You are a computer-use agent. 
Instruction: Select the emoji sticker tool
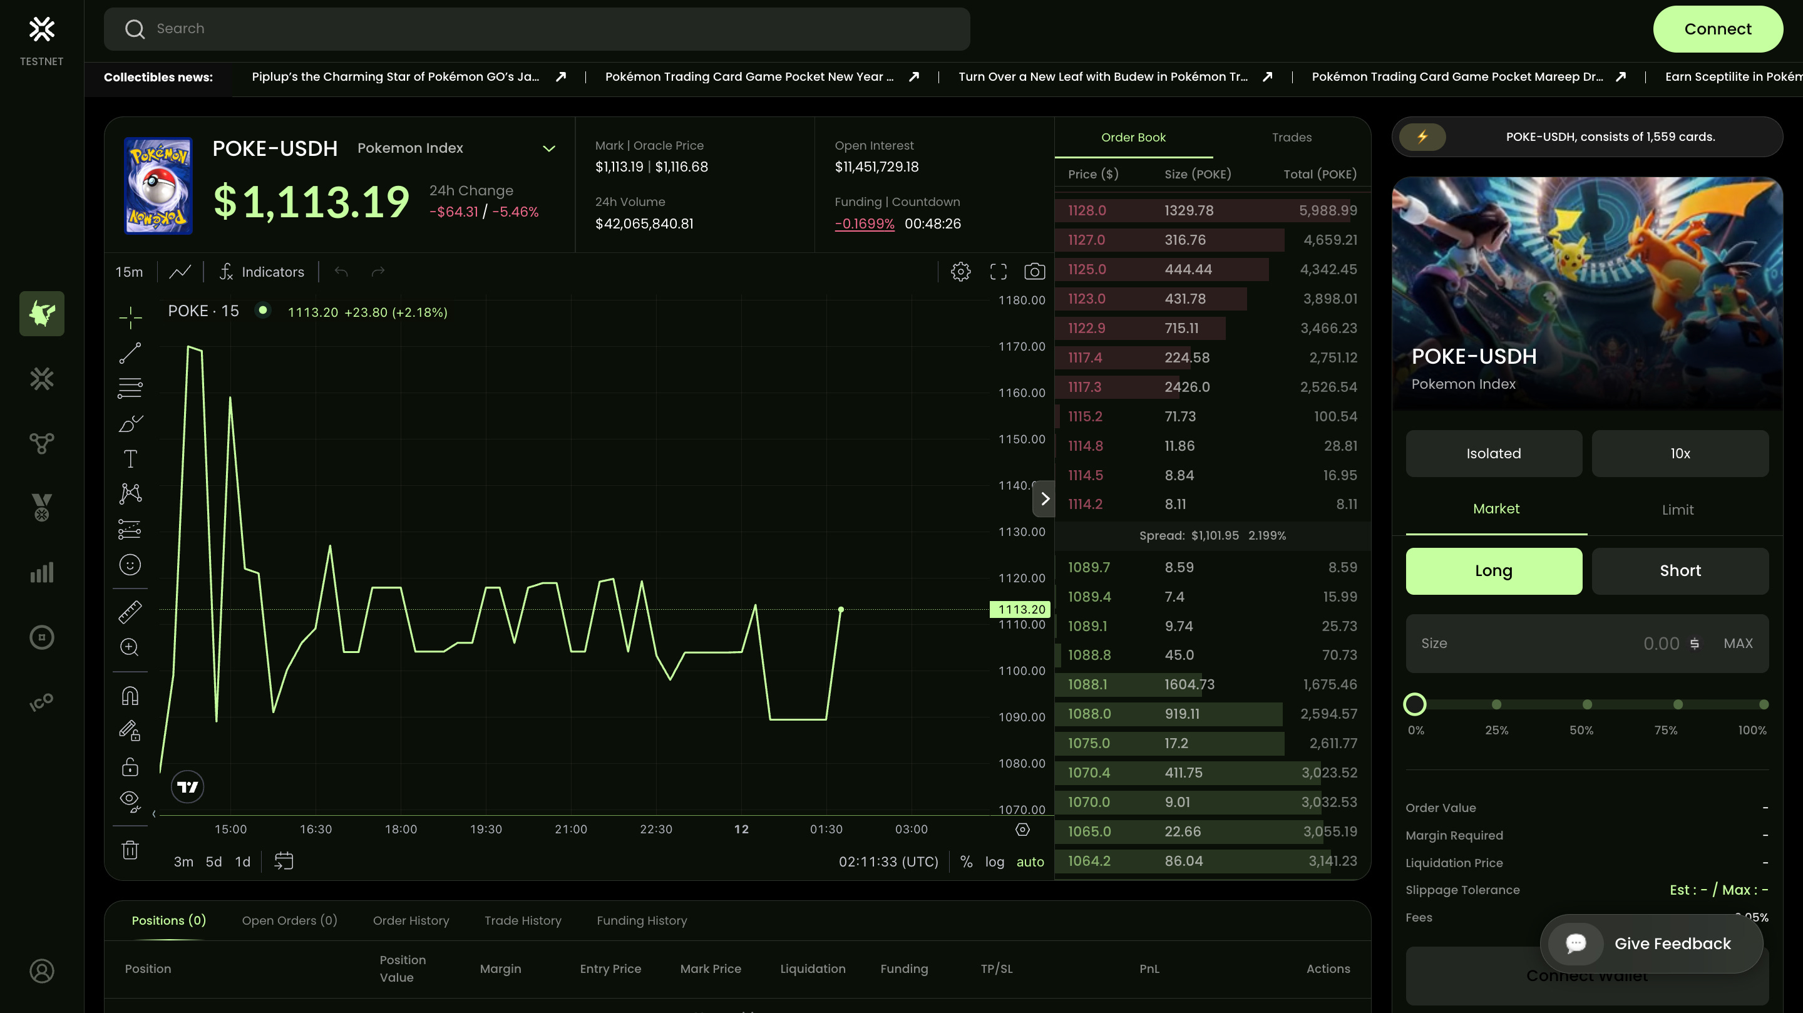[x=130, y=564]
